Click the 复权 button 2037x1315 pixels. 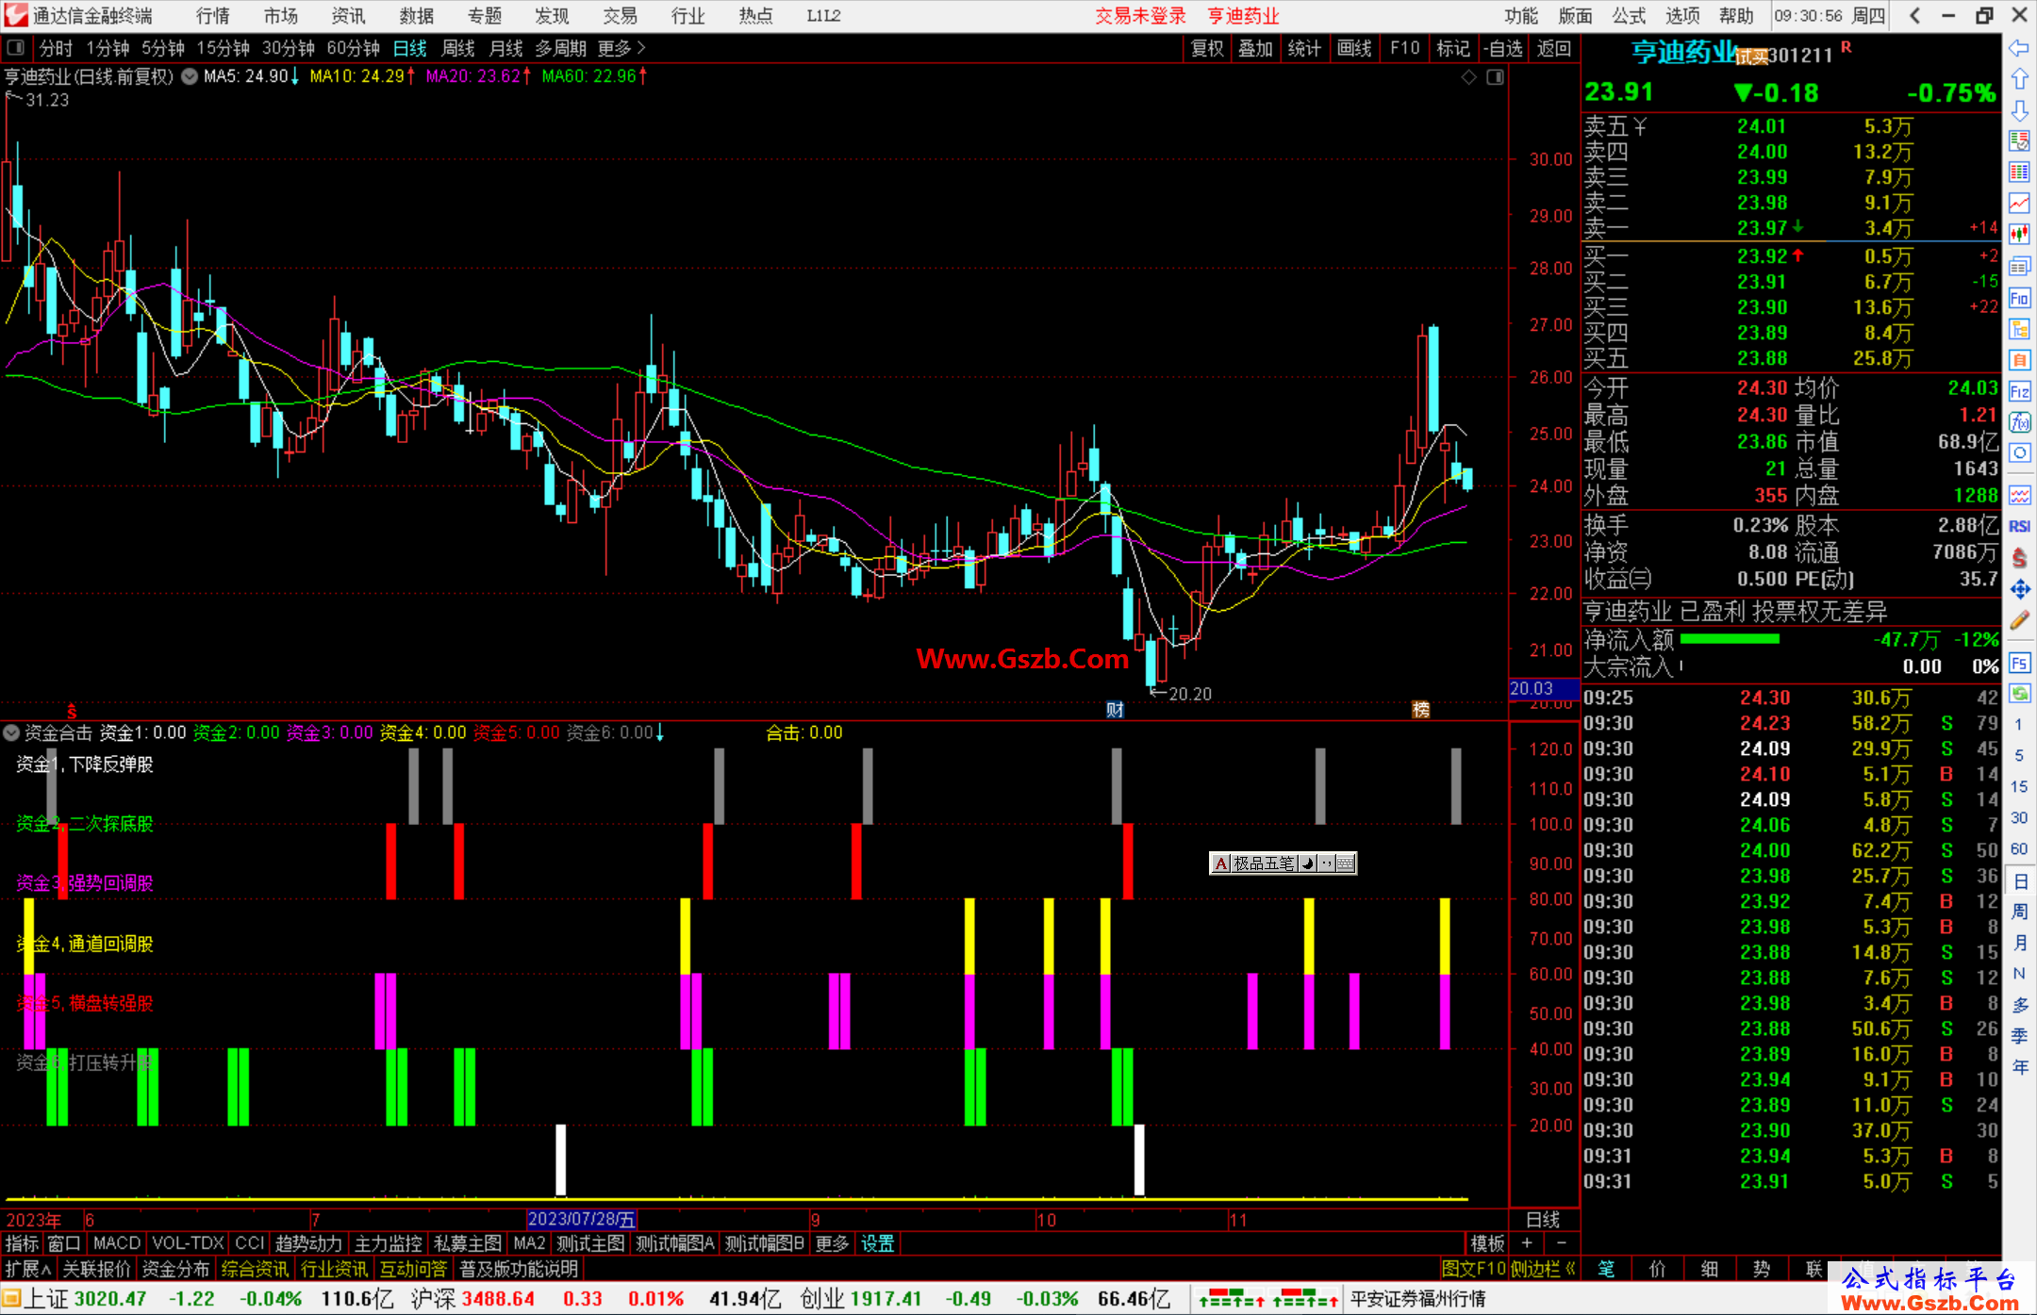click(x=1207, y=48)
